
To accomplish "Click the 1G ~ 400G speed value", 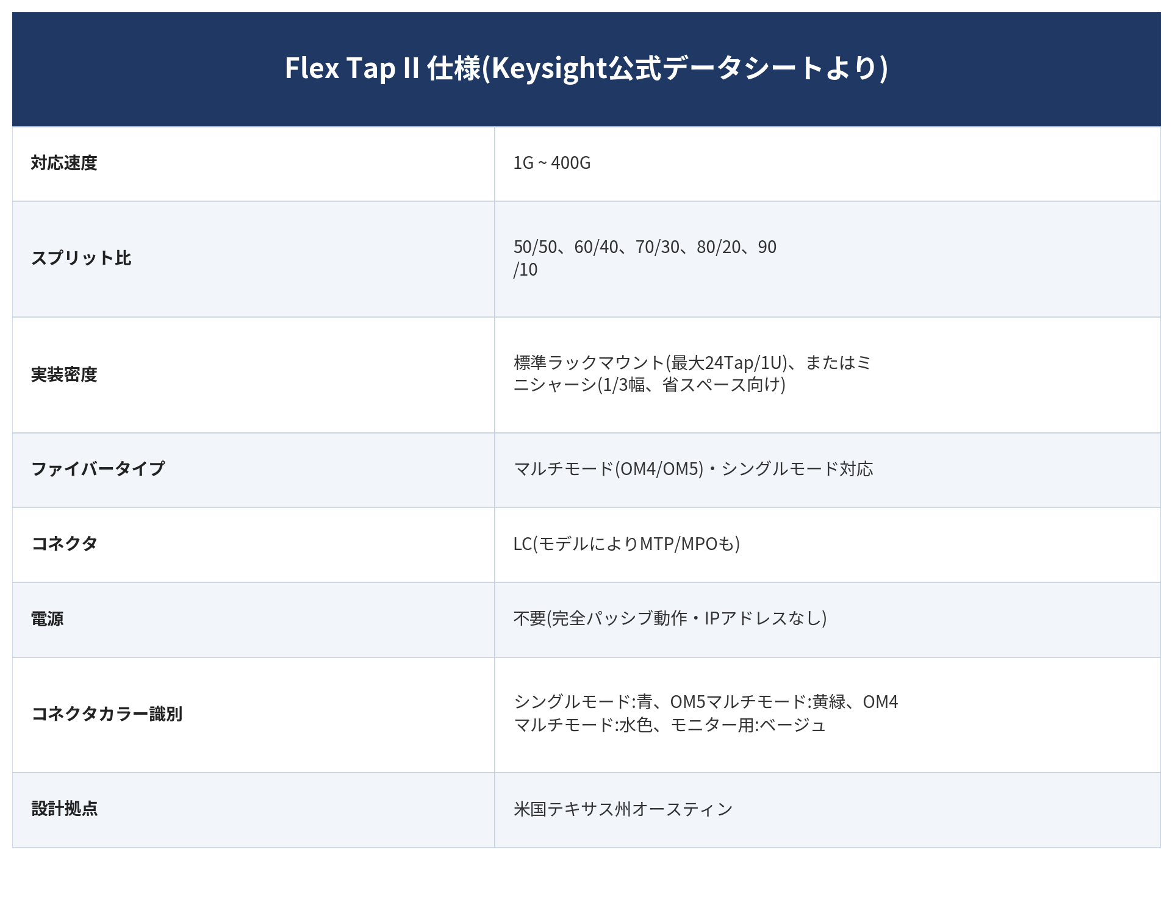I will pyautogui.click(x=552, y=163).
